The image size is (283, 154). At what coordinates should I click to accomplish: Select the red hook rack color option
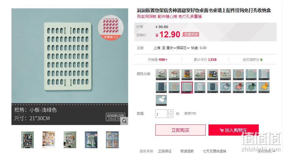pos(238,87)
